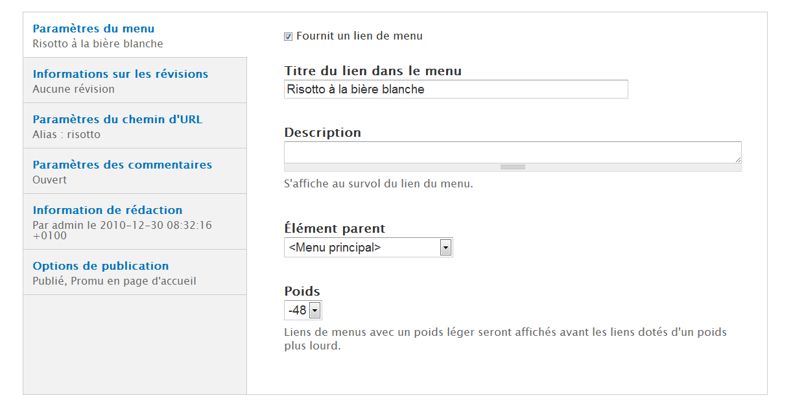Open Paramètres du chemin d'URL tab
This screenshot has height=402, width=793.
[x=117, y=119]
